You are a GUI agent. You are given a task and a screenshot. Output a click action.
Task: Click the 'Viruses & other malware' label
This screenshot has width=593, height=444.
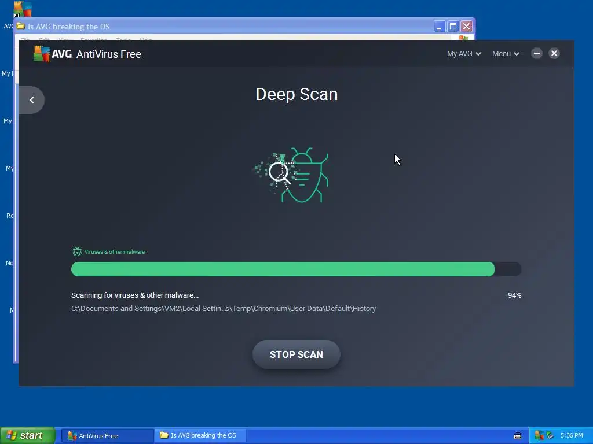click(x=115, y=252)
